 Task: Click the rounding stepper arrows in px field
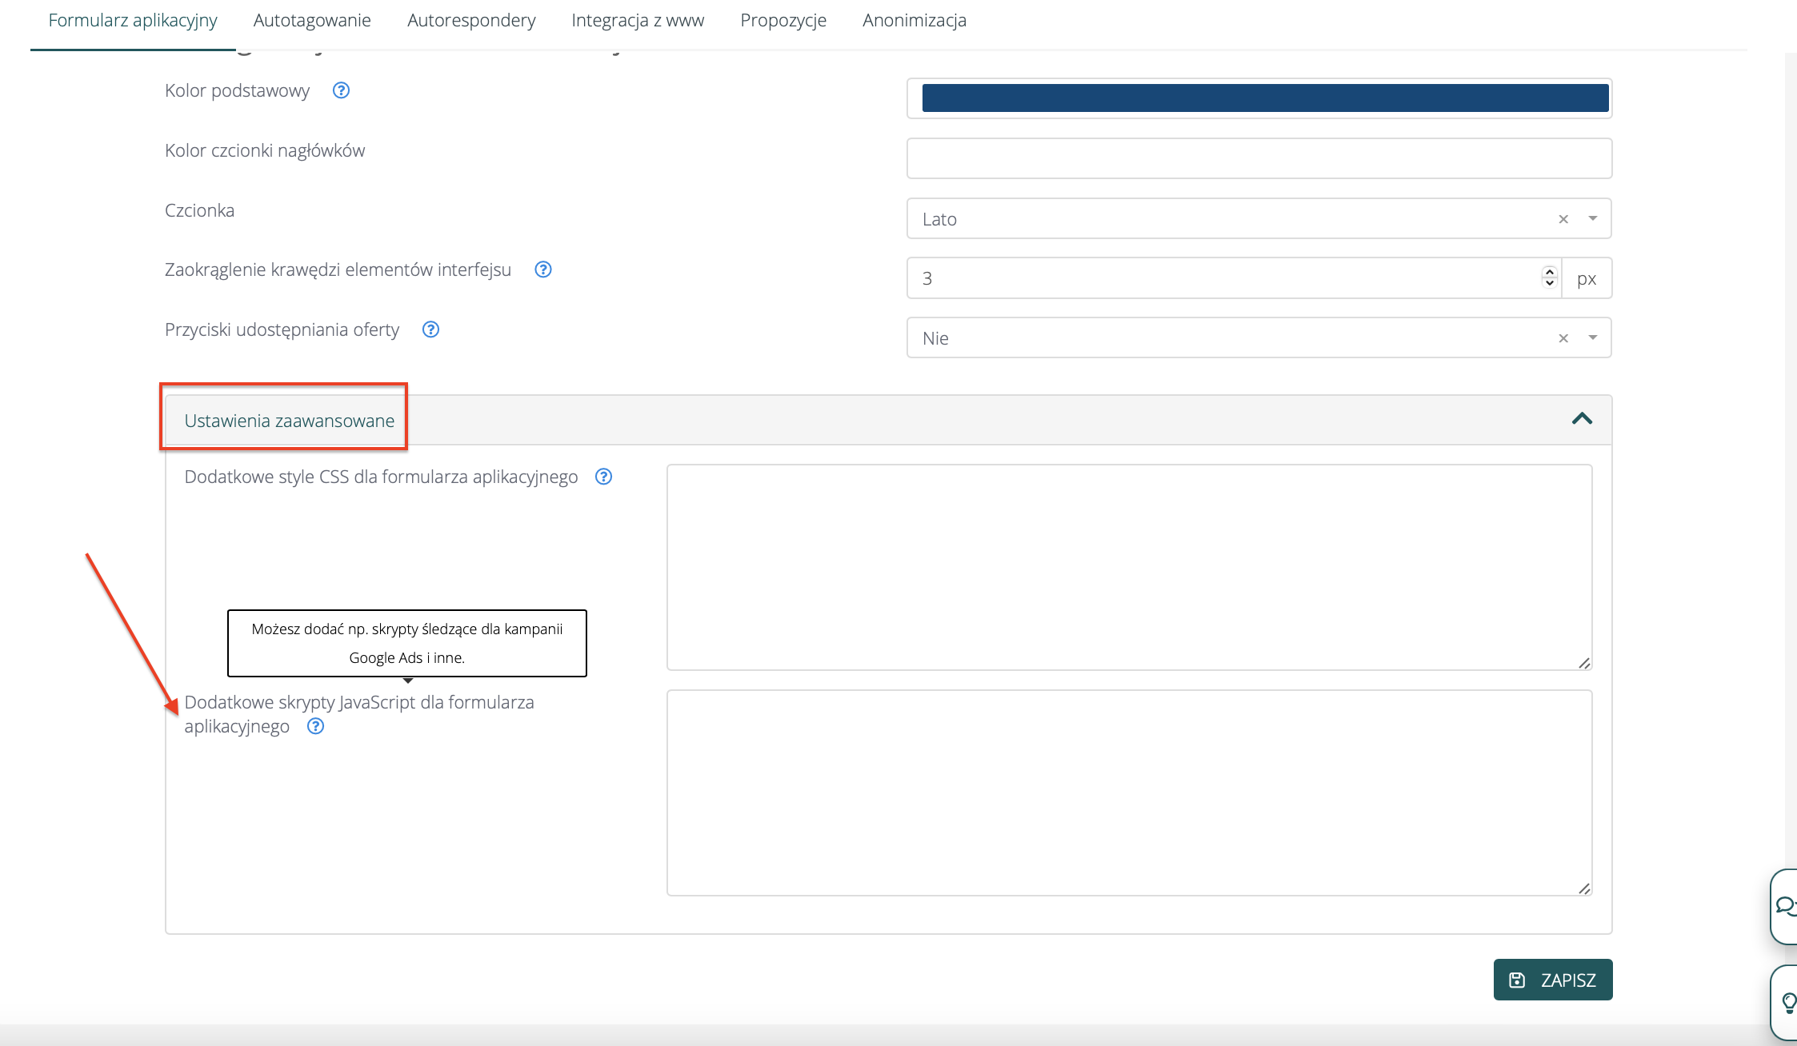(x=1550, y=277)
